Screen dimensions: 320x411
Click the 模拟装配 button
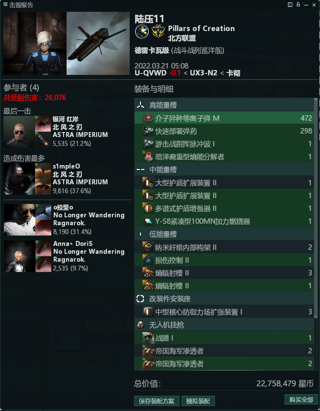pyautogui.click(x=198, y=401)
